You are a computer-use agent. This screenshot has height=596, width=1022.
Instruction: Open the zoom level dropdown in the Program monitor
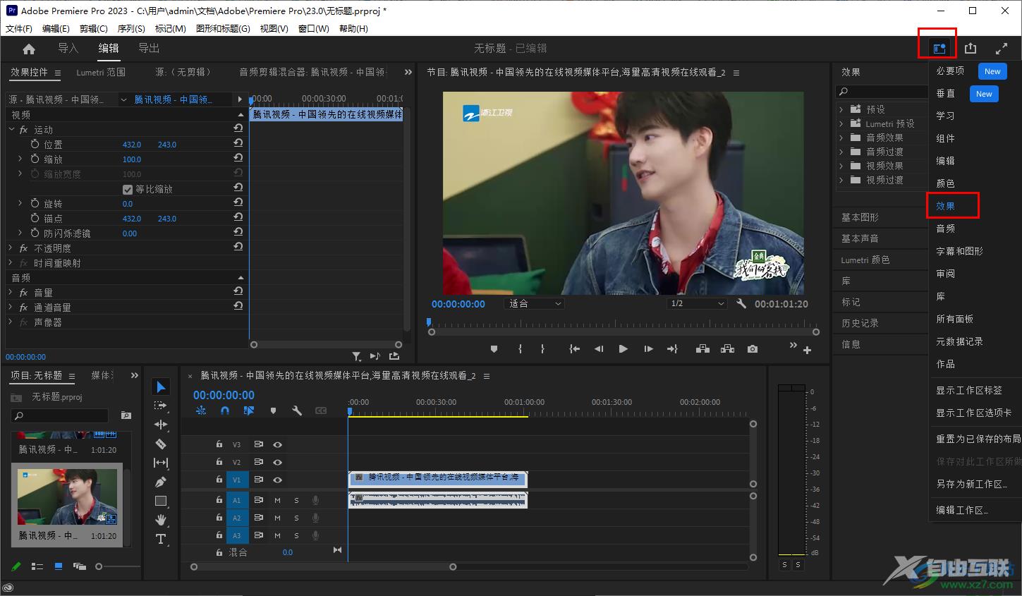[535, 303]
